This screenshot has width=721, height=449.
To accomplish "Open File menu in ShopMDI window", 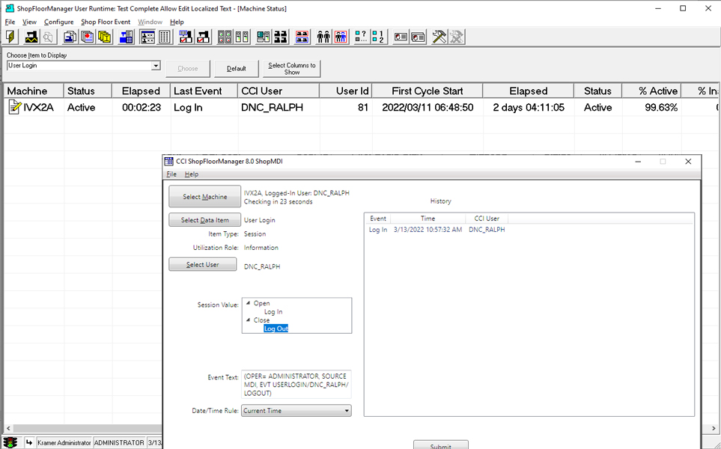I will [x=171, y=174].
